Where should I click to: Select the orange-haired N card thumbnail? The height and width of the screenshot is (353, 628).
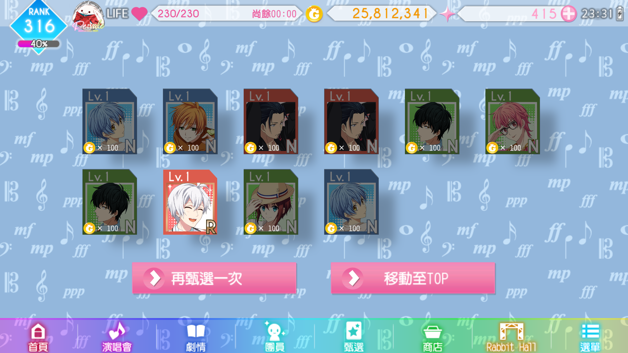tap(190, 121)
